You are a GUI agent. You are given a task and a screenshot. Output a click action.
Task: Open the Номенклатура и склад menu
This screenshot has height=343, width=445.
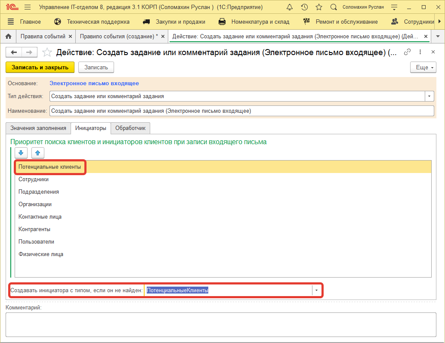260,21
